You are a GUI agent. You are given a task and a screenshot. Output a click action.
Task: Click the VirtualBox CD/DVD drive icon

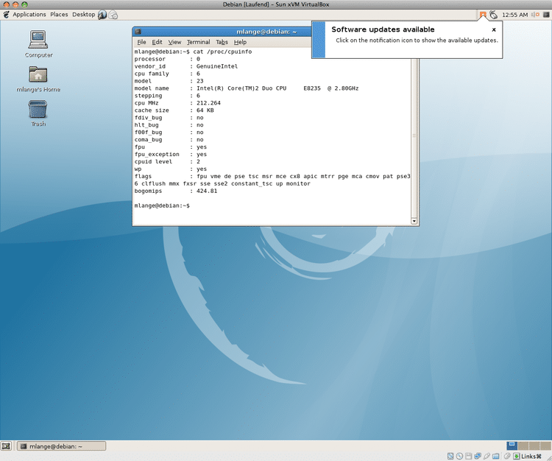coord(459,457)
